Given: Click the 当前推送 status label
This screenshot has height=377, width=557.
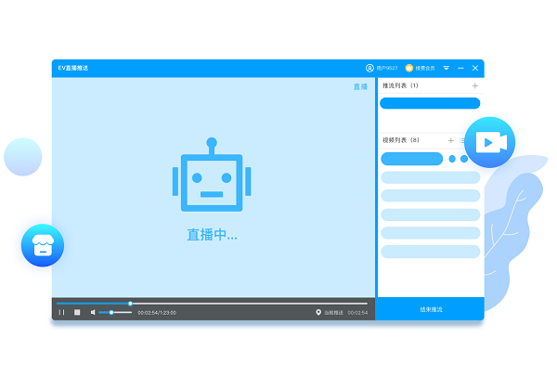Looking at the screenshot, I should tap(333, 313).
